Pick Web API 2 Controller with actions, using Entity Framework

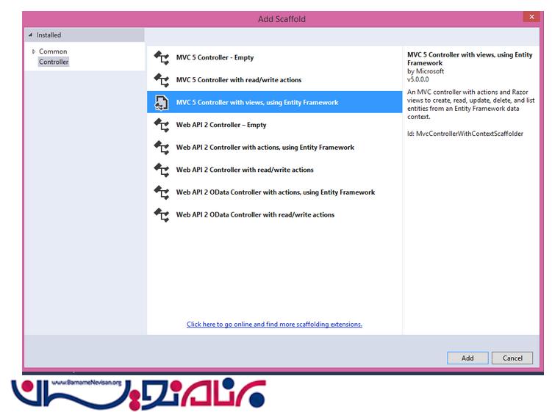coord(275,147)
